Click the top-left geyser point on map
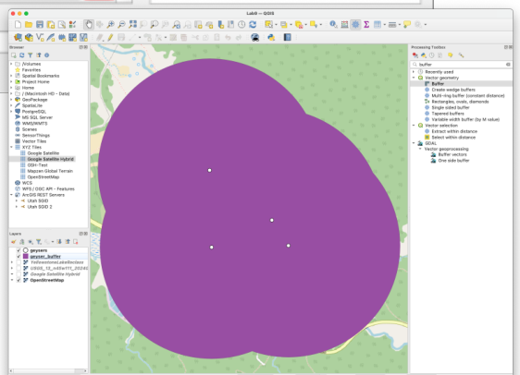The width and height of the screenshot is (520, 375). 209,170
